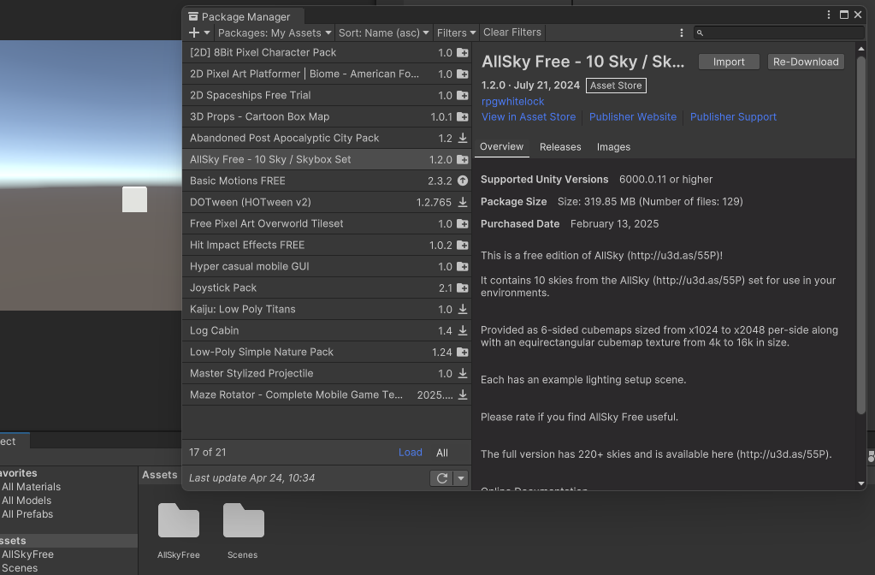Expand the add package dropdown arrow

[x=207, y=33]
